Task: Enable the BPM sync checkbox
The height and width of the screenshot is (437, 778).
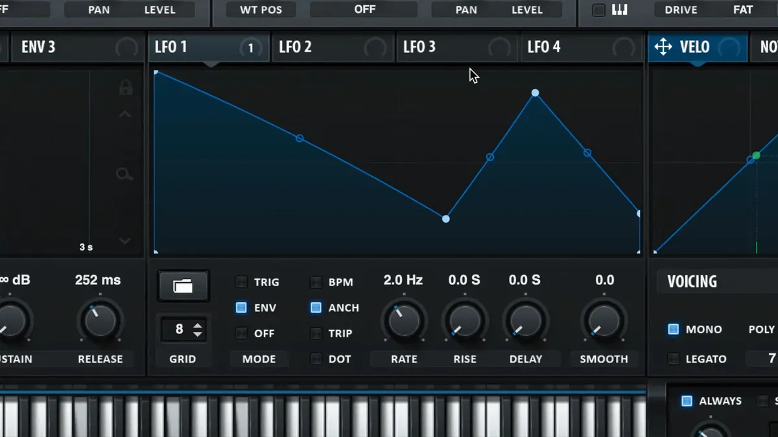Action: tap(316, 282)
